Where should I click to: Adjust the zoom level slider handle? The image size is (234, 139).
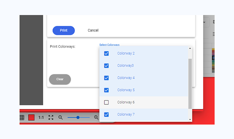pyautogui.click(x=78, y=117)
